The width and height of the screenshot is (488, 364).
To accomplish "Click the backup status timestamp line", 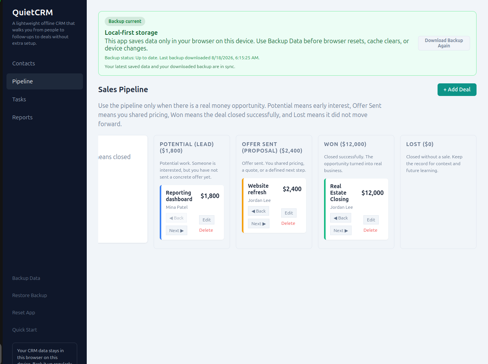I will 182,58.
